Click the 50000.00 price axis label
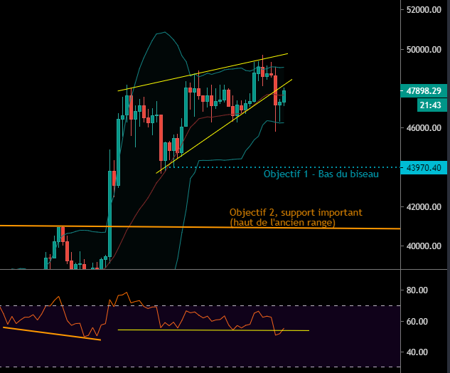The height and width of the screenshot is (373, 450). (424, 50)
